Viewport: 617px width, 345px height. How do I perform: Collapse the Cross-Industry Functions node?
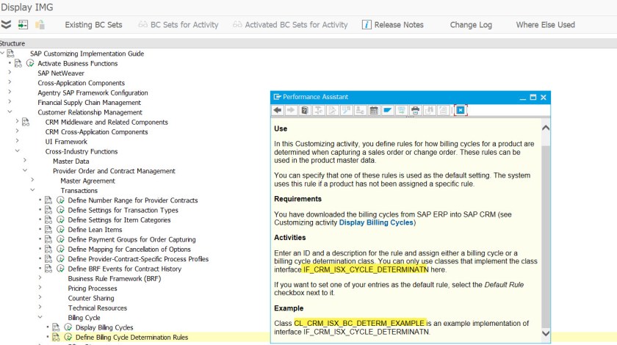[18, 150]
